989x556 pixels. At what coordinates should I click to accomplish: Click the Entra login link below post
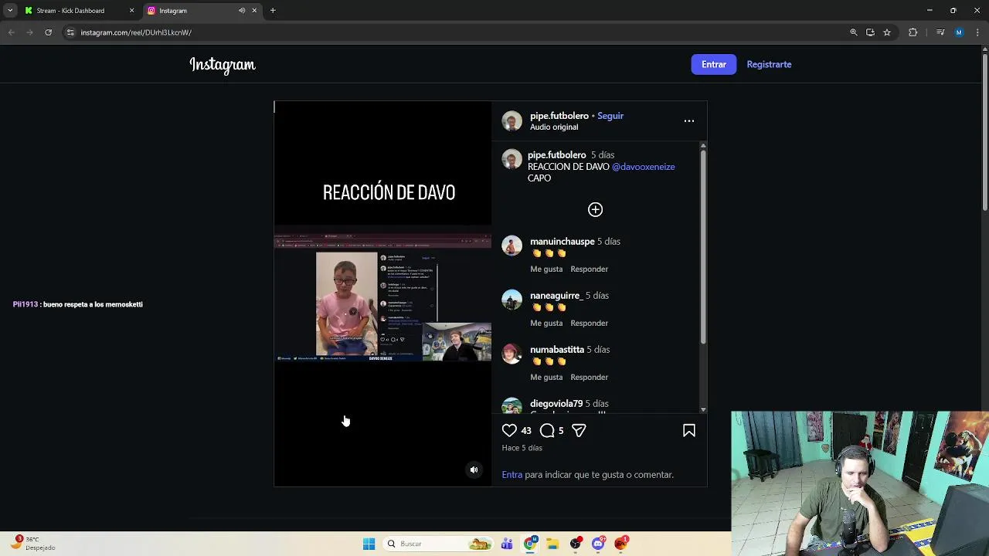[x=512, y=475]
